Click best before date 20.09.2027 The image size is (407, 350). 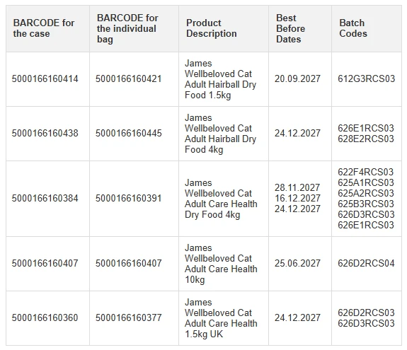pyautogui.click(x=298, y=78)
